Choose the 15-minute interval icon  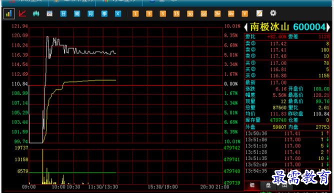tap(176, 14)
